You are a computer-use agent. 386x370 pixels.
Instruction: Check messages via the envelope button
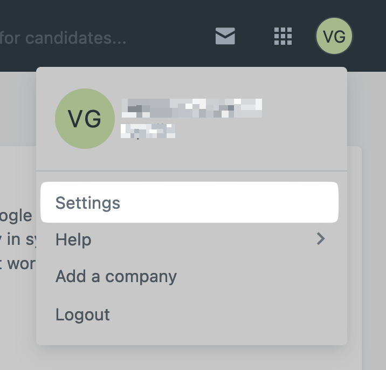[x=225, y=36]
